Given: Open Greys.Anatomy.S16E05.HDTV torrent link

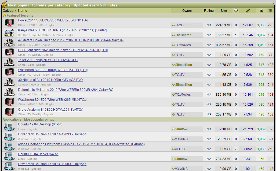Looking at the screenshot, I should click(51, 110).
